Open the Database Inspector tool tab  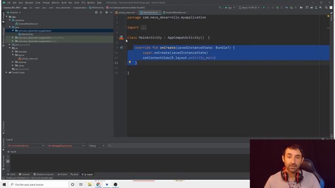[44, 174]
